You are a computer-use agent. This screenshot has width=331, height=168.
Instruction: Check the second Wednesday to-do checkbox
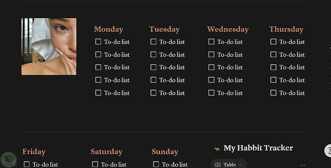coord(212,55)
